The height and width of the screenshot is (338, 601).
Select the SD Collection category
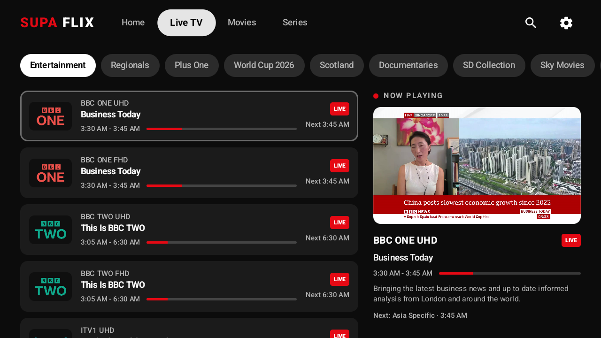(x=489, y=65)
